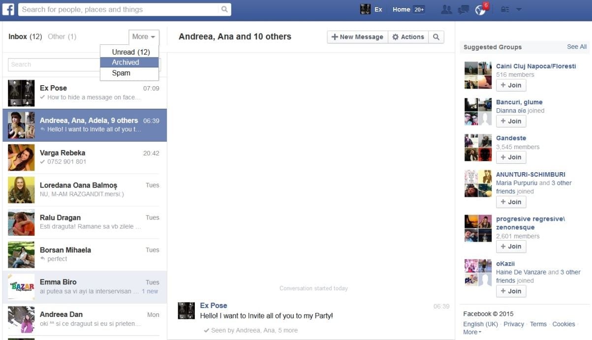The width and height of the screenshot is (592, 340).
Task: Focus the people, places and things search box
Action: tap(119, 9)
